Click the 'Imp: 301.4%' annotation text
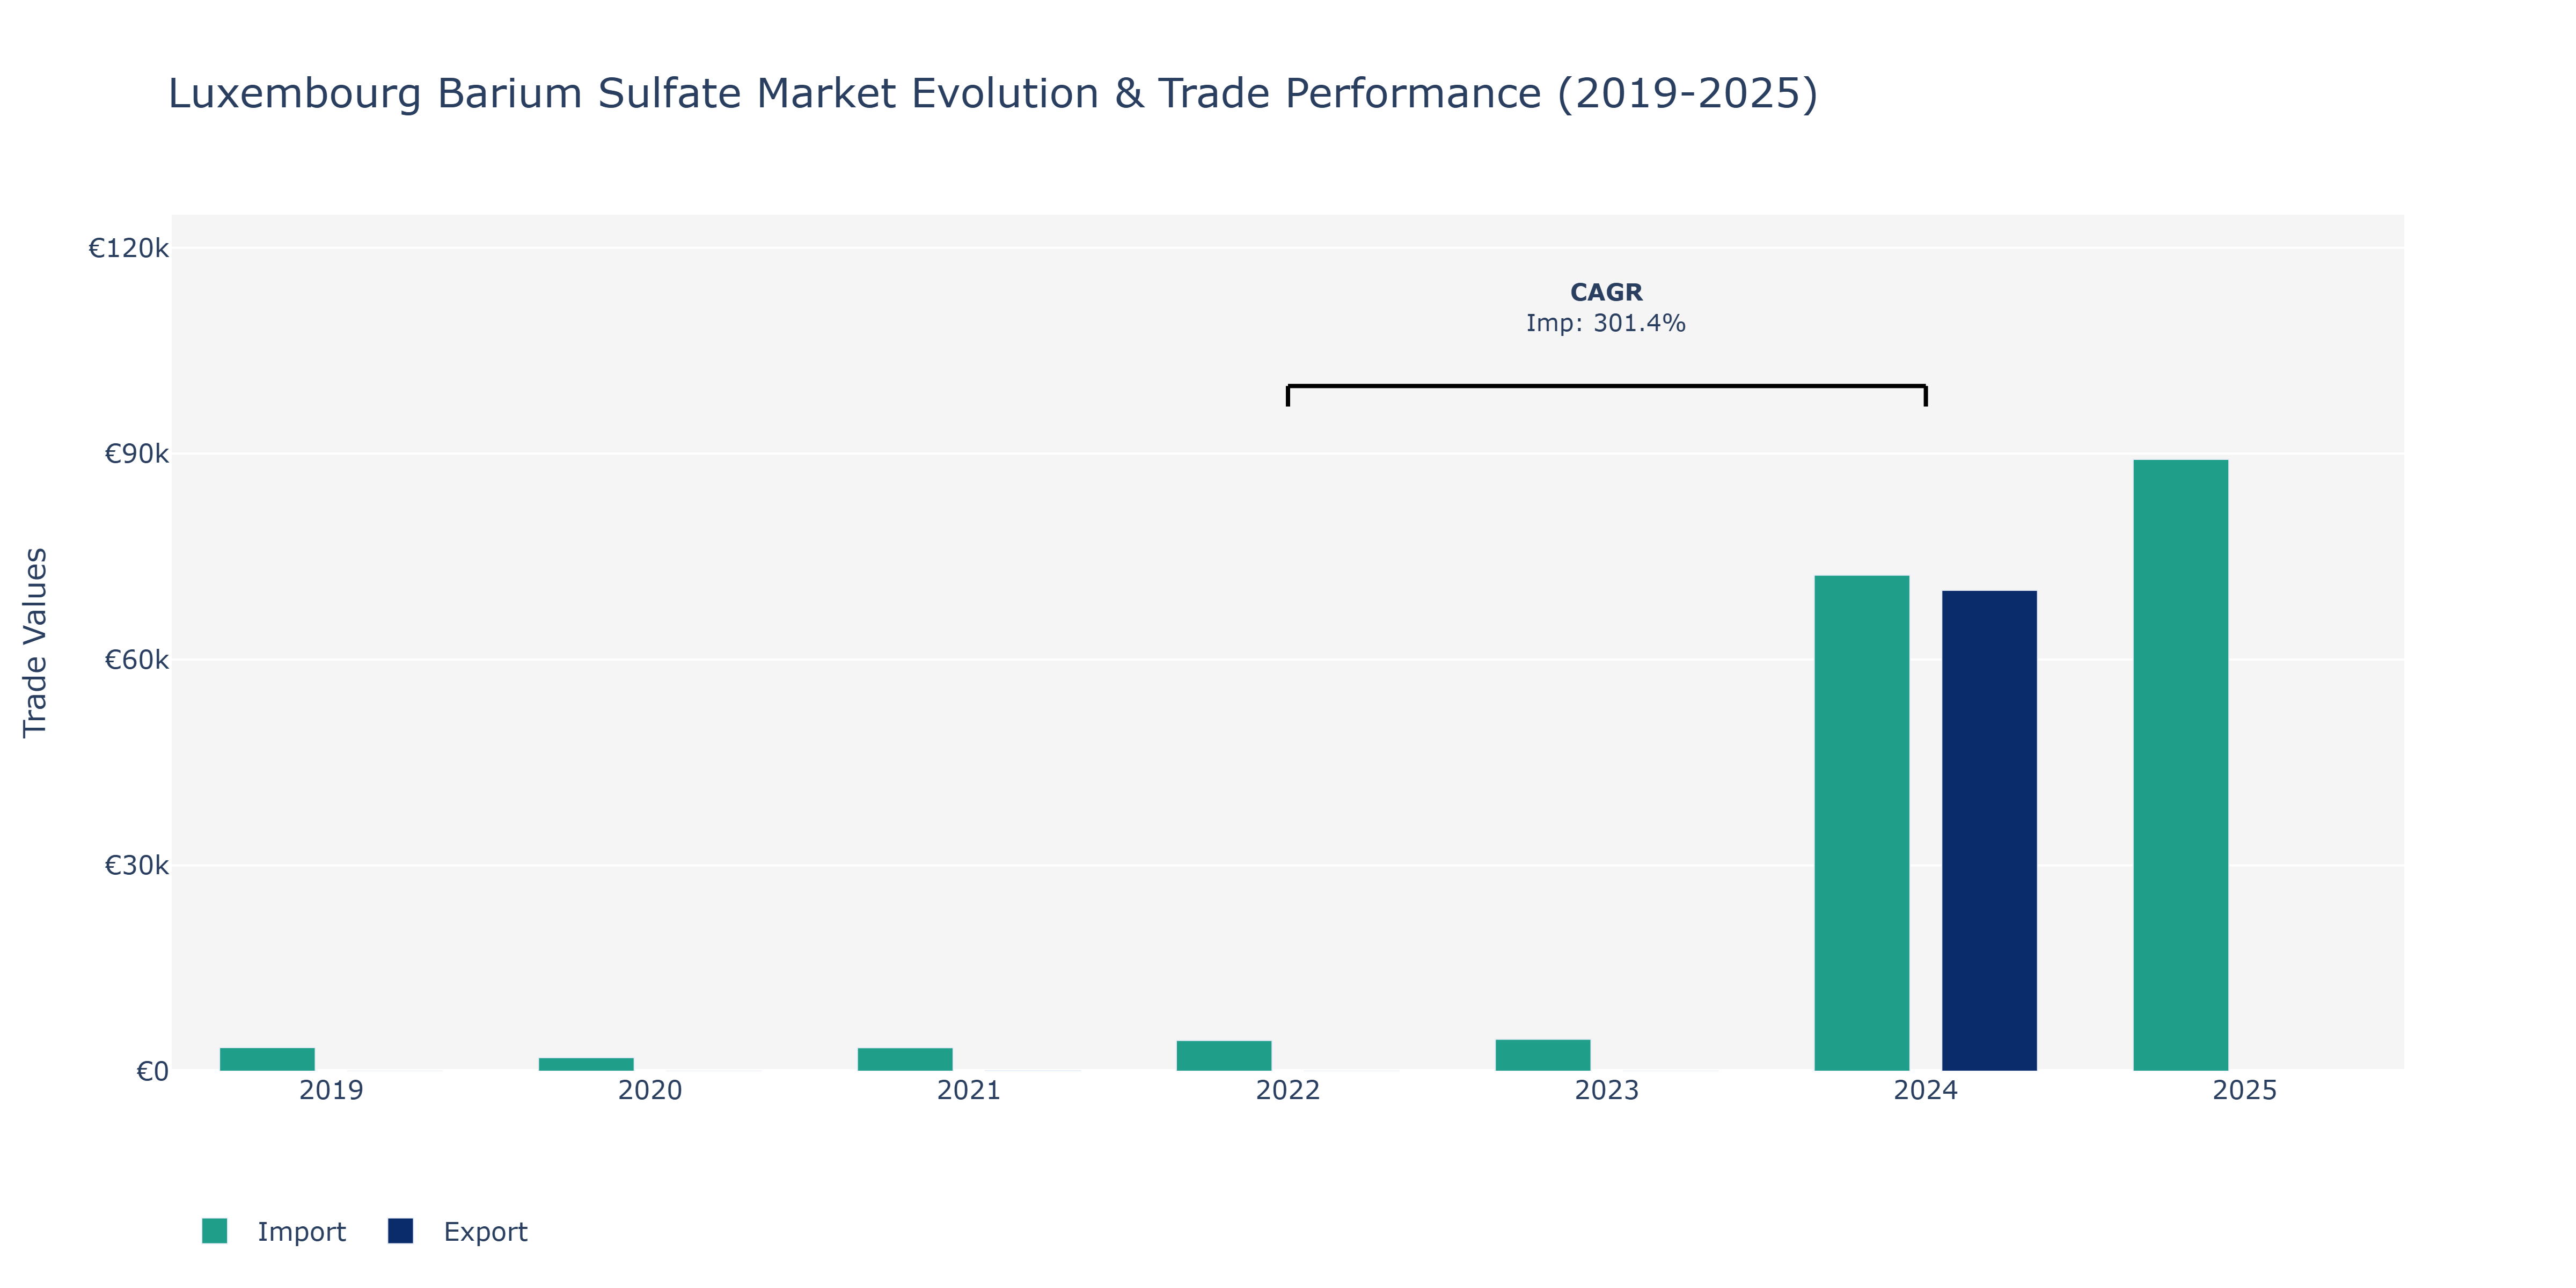 pyautogui.click(x=1606, y=323)
